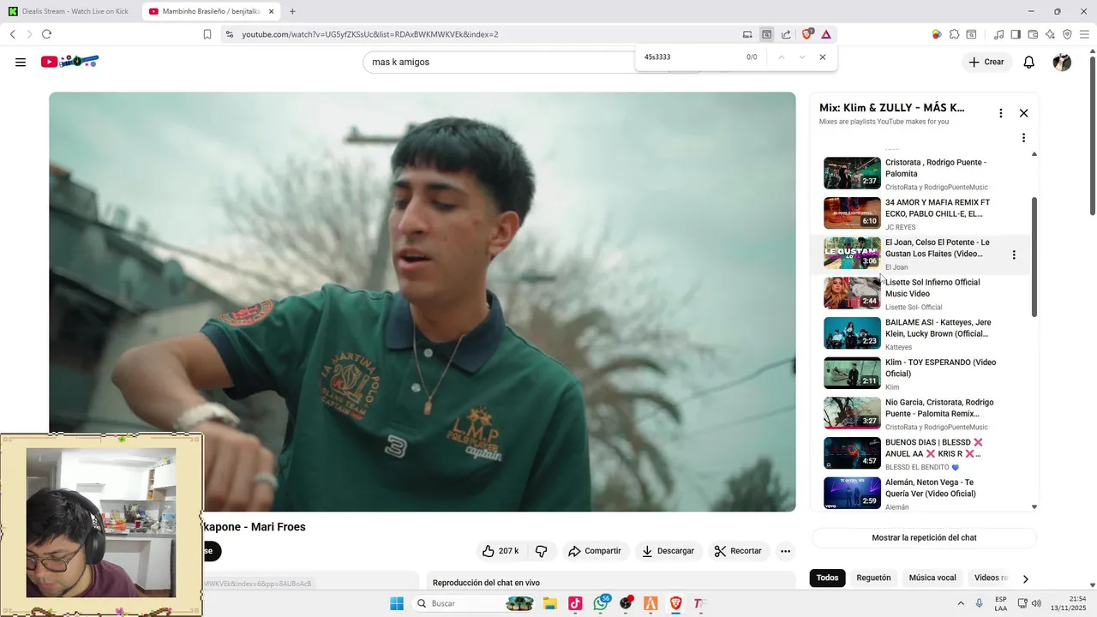Screen dimensions: 1097x617
Task: Open WhatsApp from the taskbar
Action: pos(601,603)
